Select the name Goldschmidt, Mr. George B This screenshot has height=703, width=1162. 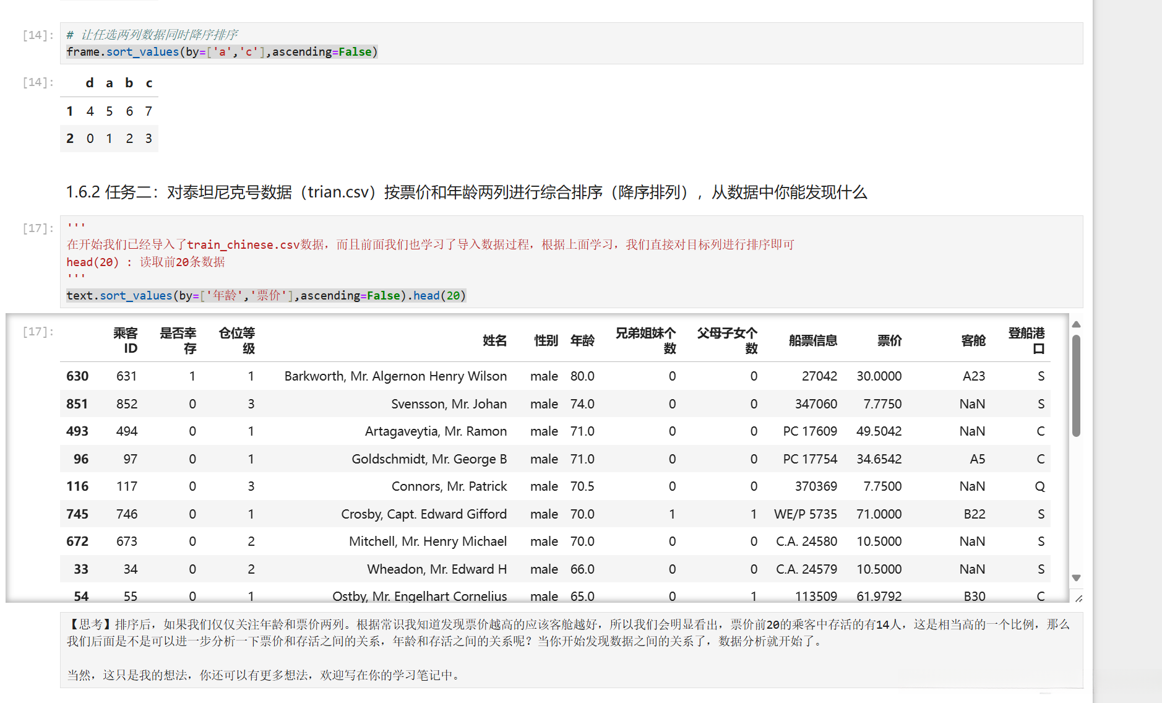[429, 459]
